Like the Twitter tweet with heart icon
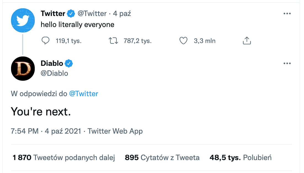This screenshot has height=173, width=304. pos(183,41)
